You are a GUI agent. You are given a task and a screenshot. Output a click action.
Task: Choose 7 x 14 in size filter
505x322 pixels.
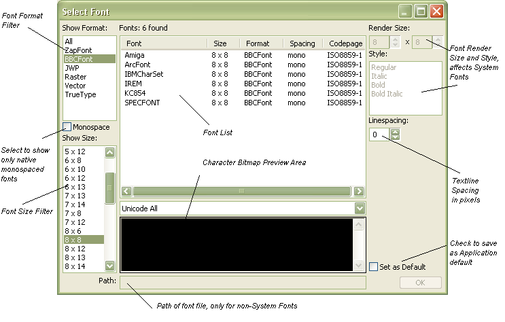tap(75, 204)
